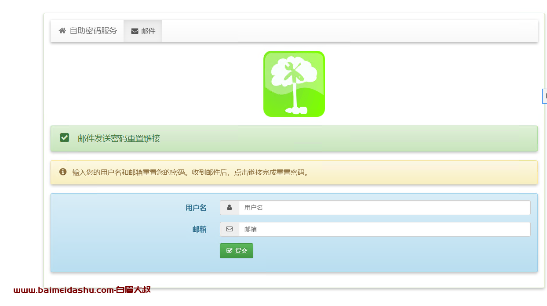The image size is (547, 306).
Task: Open the 自助密码服务 home link
Action: click(88, 31)
